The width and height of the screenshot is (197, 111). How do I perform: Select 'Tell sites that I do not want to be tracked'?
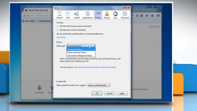(x=58, y=26)
